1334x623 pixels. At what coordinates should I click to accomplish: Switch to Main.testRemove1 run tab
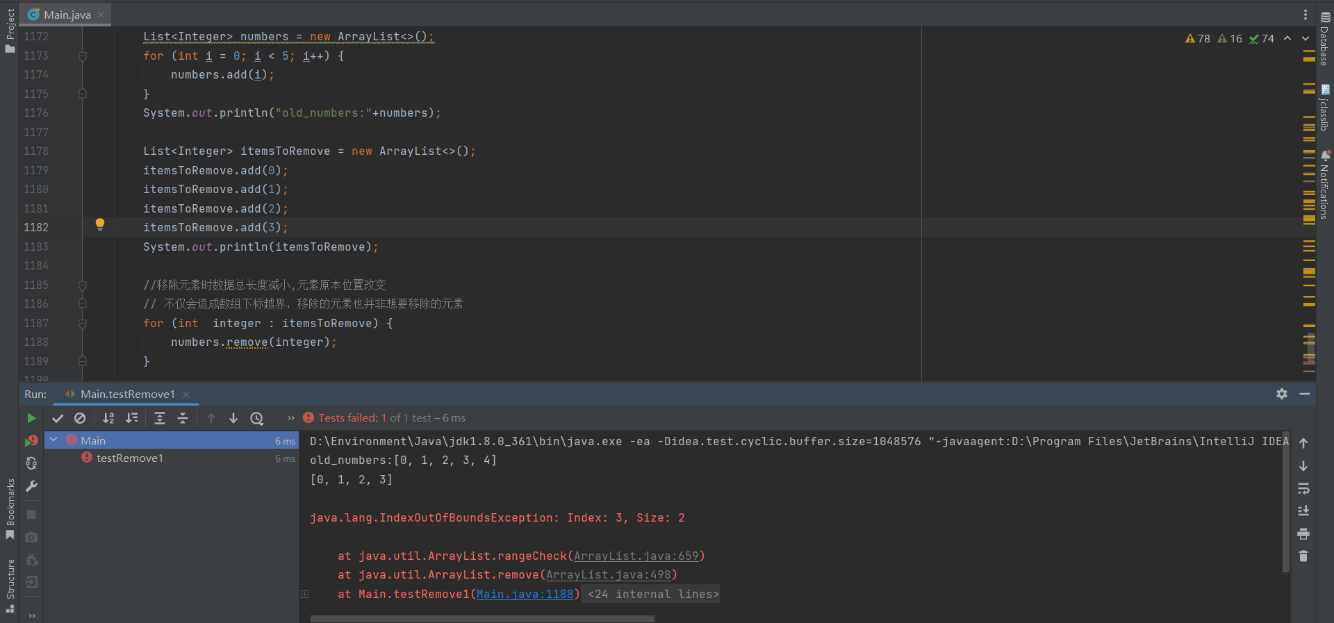[x=127, y=394]
